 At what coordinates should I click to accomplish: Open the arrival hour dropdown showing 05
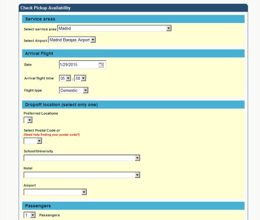(x=65, y=78)
